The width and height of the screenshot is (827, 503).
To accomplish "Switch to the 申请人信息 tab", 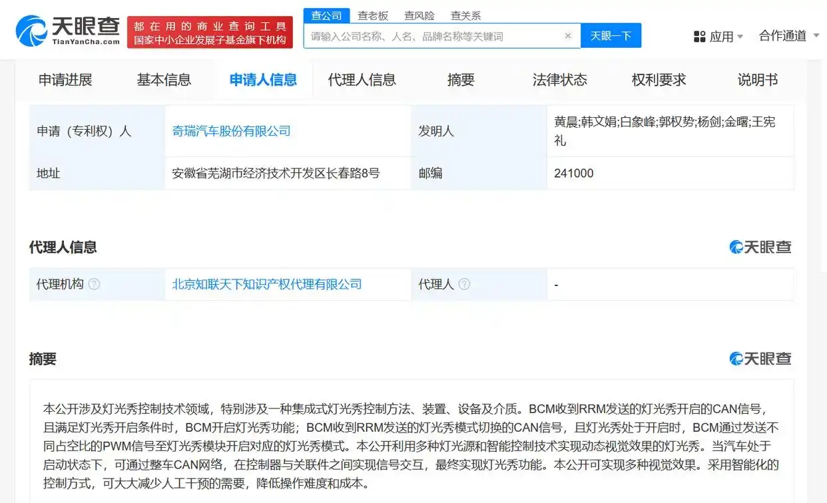I will pyautogui.click(x=263, y=80).
